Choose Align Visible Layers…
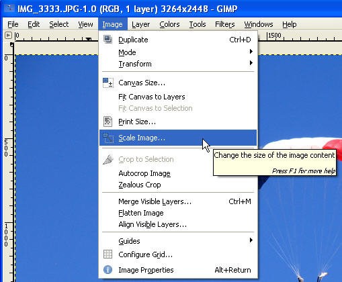Image resolution: width=342 pixels, height=282 pixels. point(178,224)
